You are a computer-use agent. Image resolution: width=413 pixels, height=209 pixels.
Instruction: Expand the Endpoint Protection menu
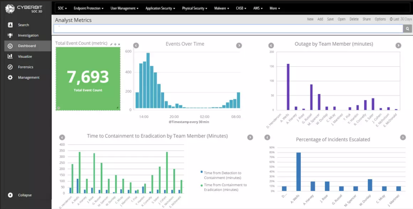click(x=88, y=8)
